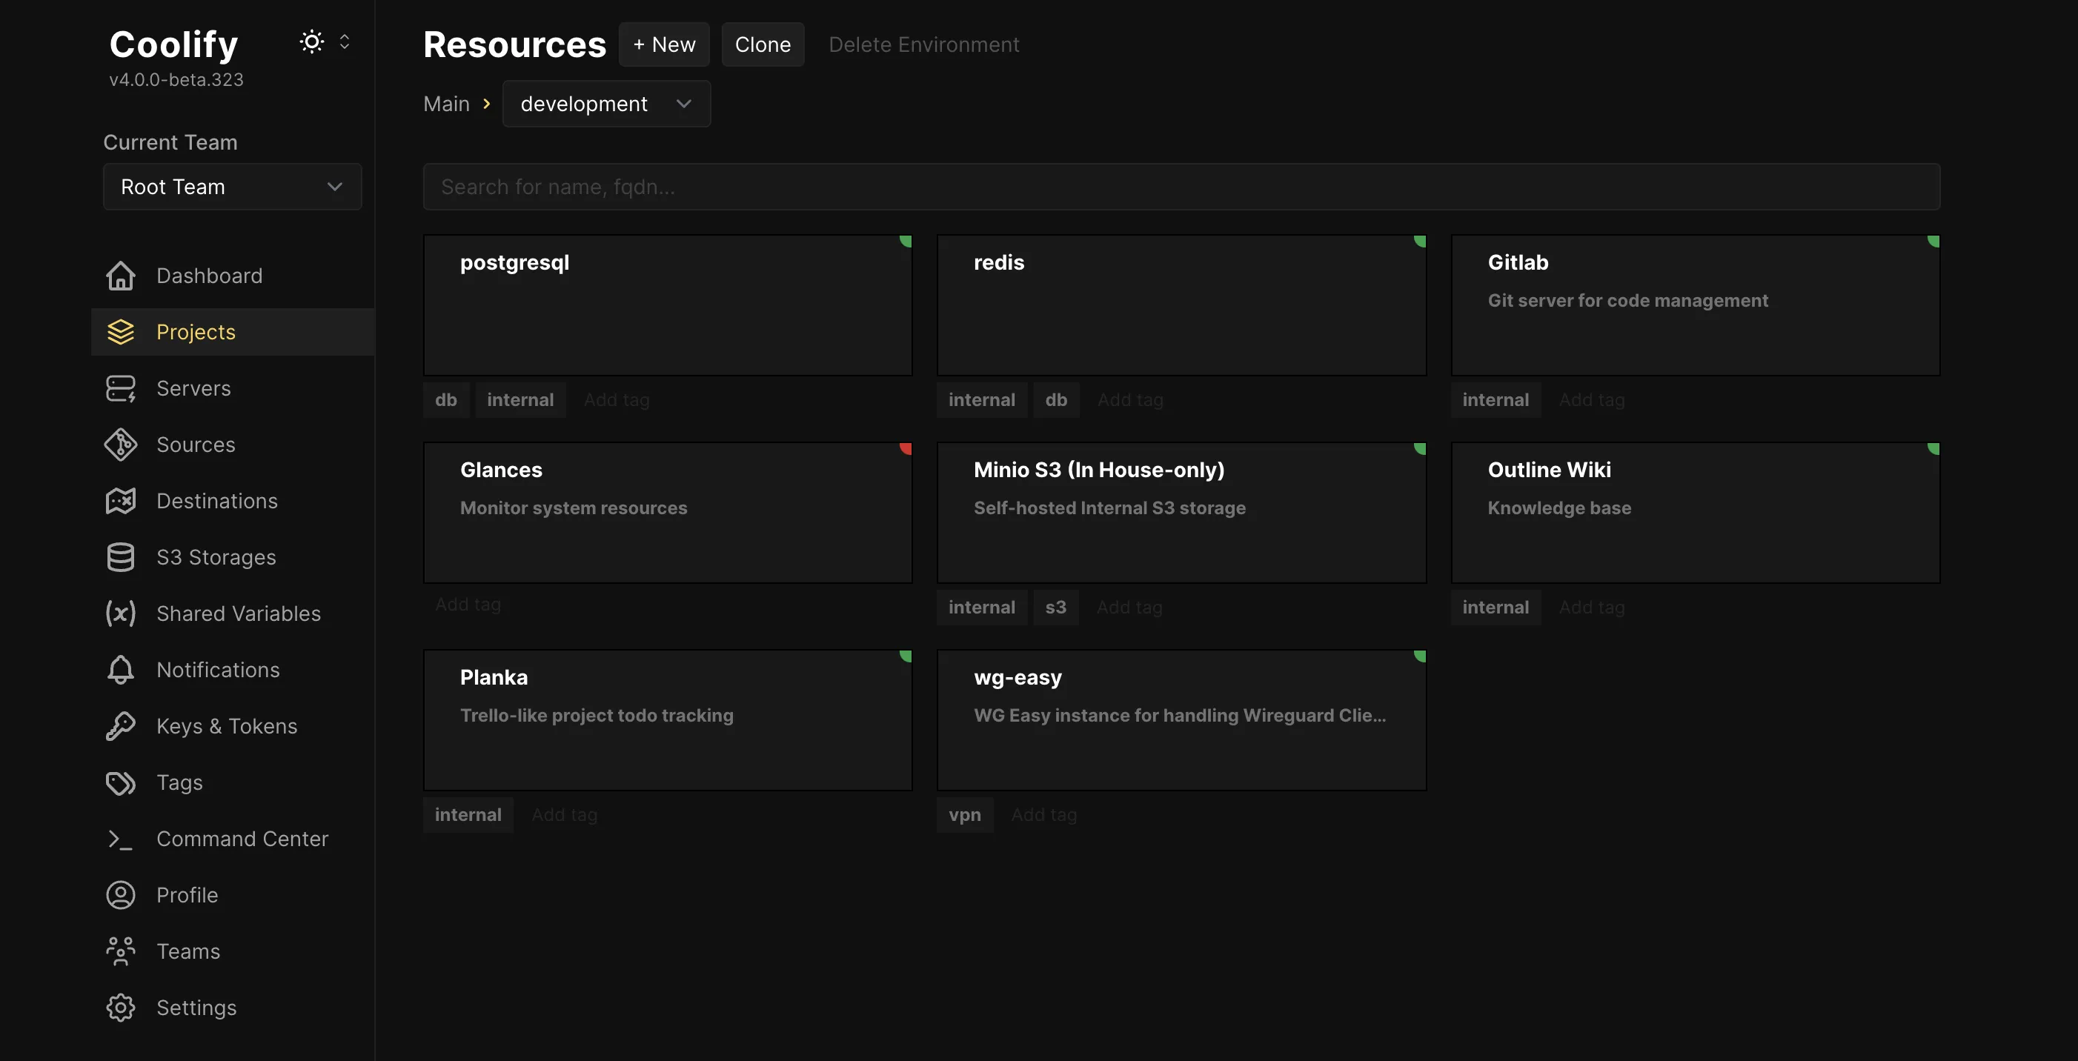Click internal tag under postgresql
The image size is (2078, 1061).
520,400
